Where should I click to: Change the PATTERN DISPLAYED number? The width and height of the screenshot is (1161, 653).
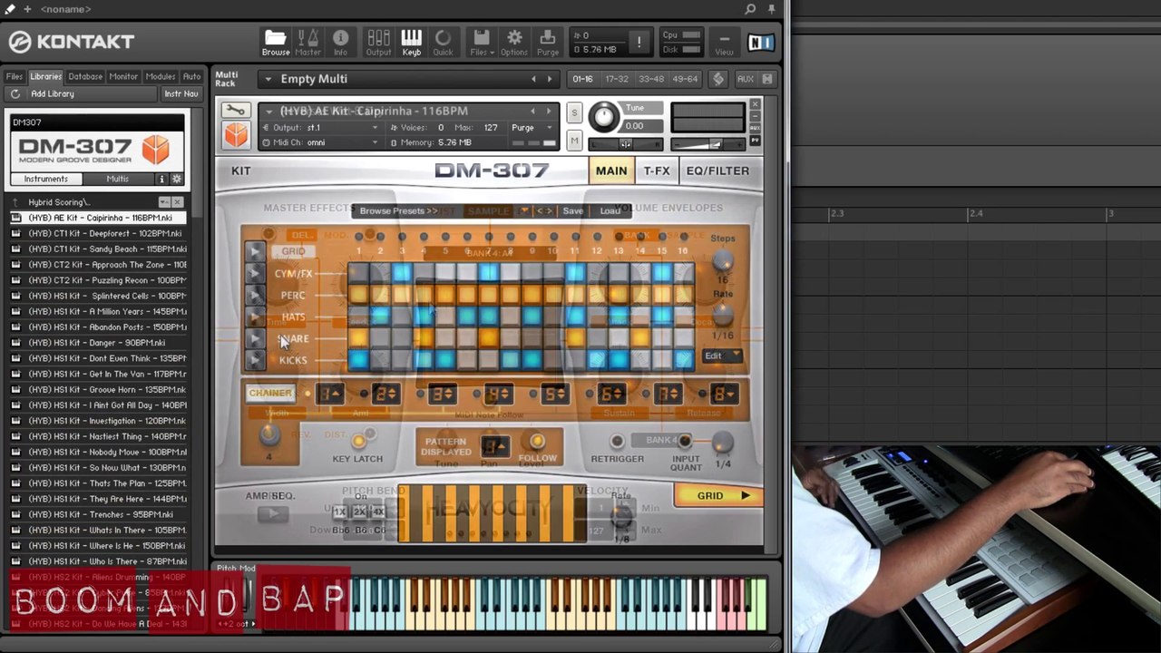tap(494, 446)
